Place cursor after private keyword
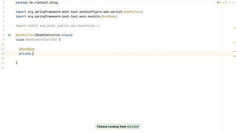This screenshot has width=236, height=132. [33, 54]
